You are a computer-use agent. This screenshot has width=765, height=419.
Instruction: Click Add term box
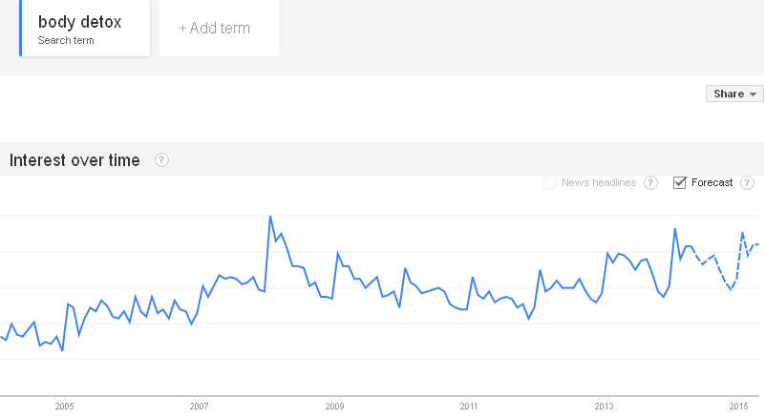point(219,28)
